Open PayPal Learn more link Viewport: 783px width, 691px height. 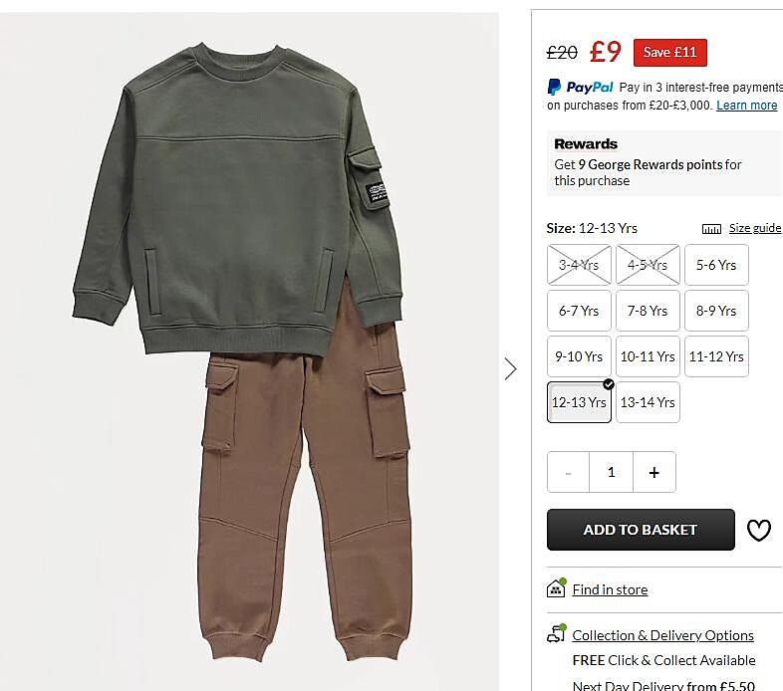coord(746,106)
